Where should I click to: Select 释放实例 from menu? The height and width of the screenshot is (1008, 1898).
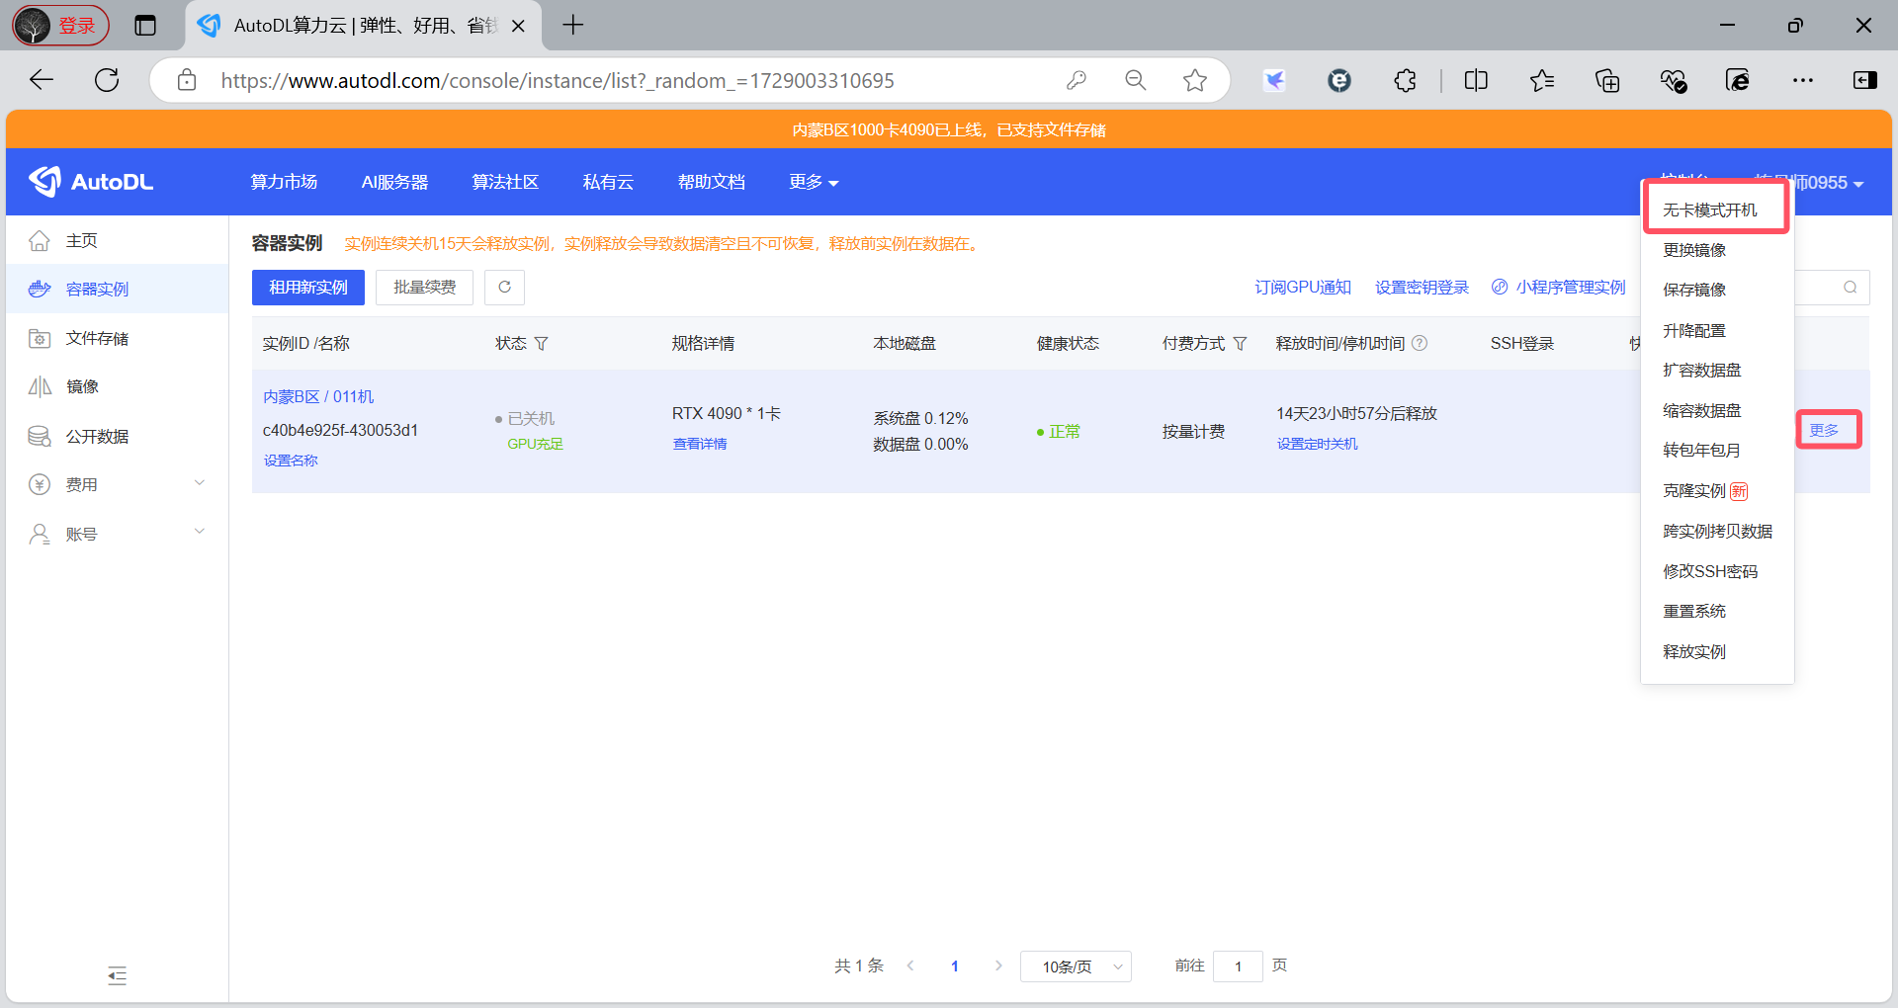pos(1694,651)
